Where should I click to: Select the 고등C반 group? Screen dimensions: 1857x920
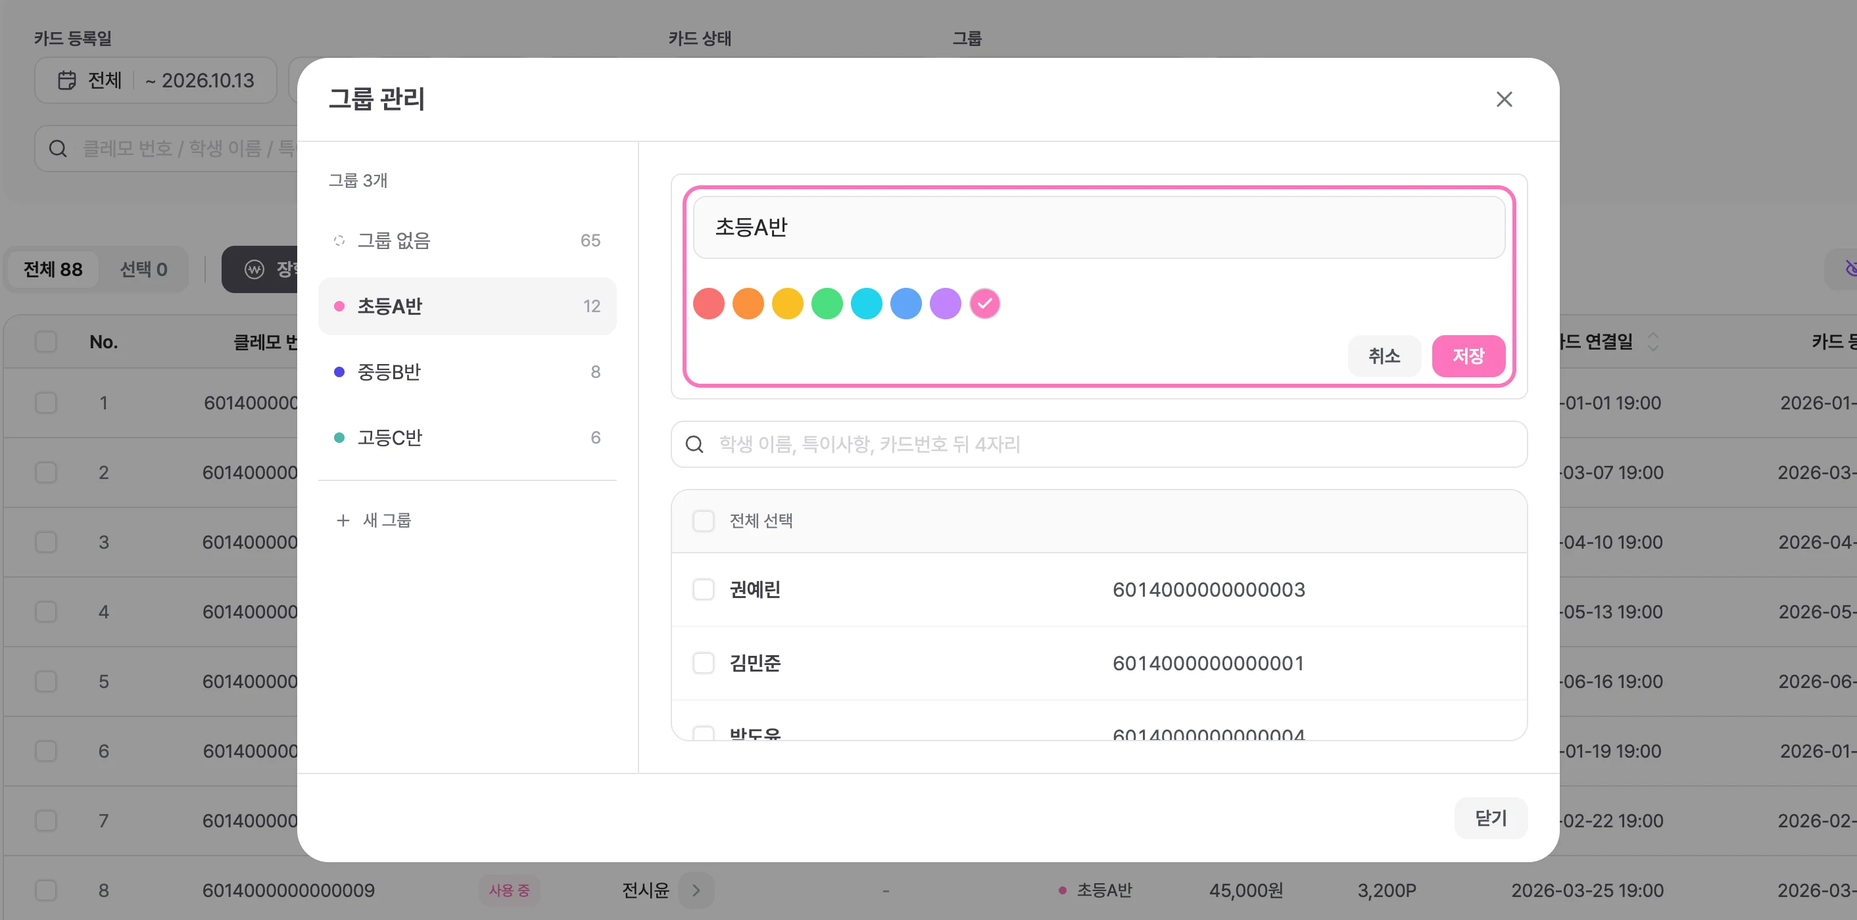[467, 437]
